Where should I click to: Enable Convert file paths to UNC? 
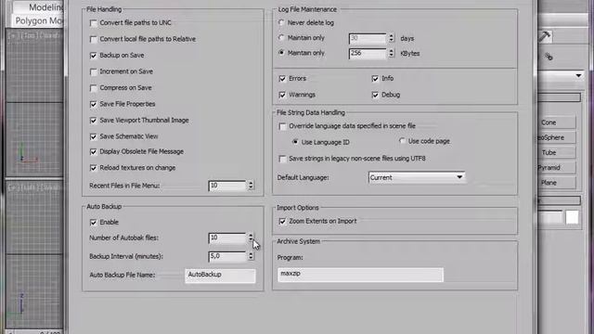pyautogui.click(x=93, y=23)
